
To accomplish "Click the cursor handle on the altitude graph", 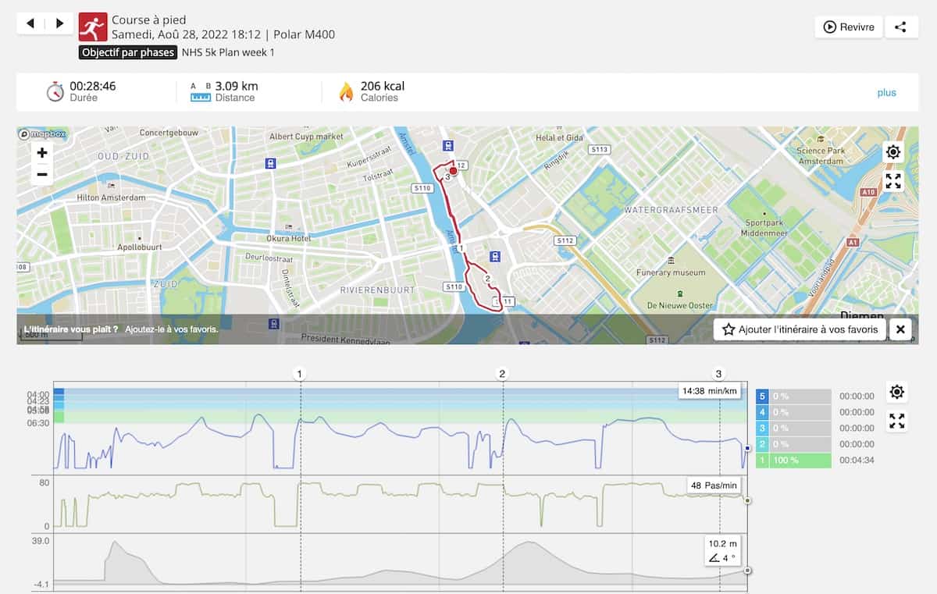I will [x=747, y=571].
